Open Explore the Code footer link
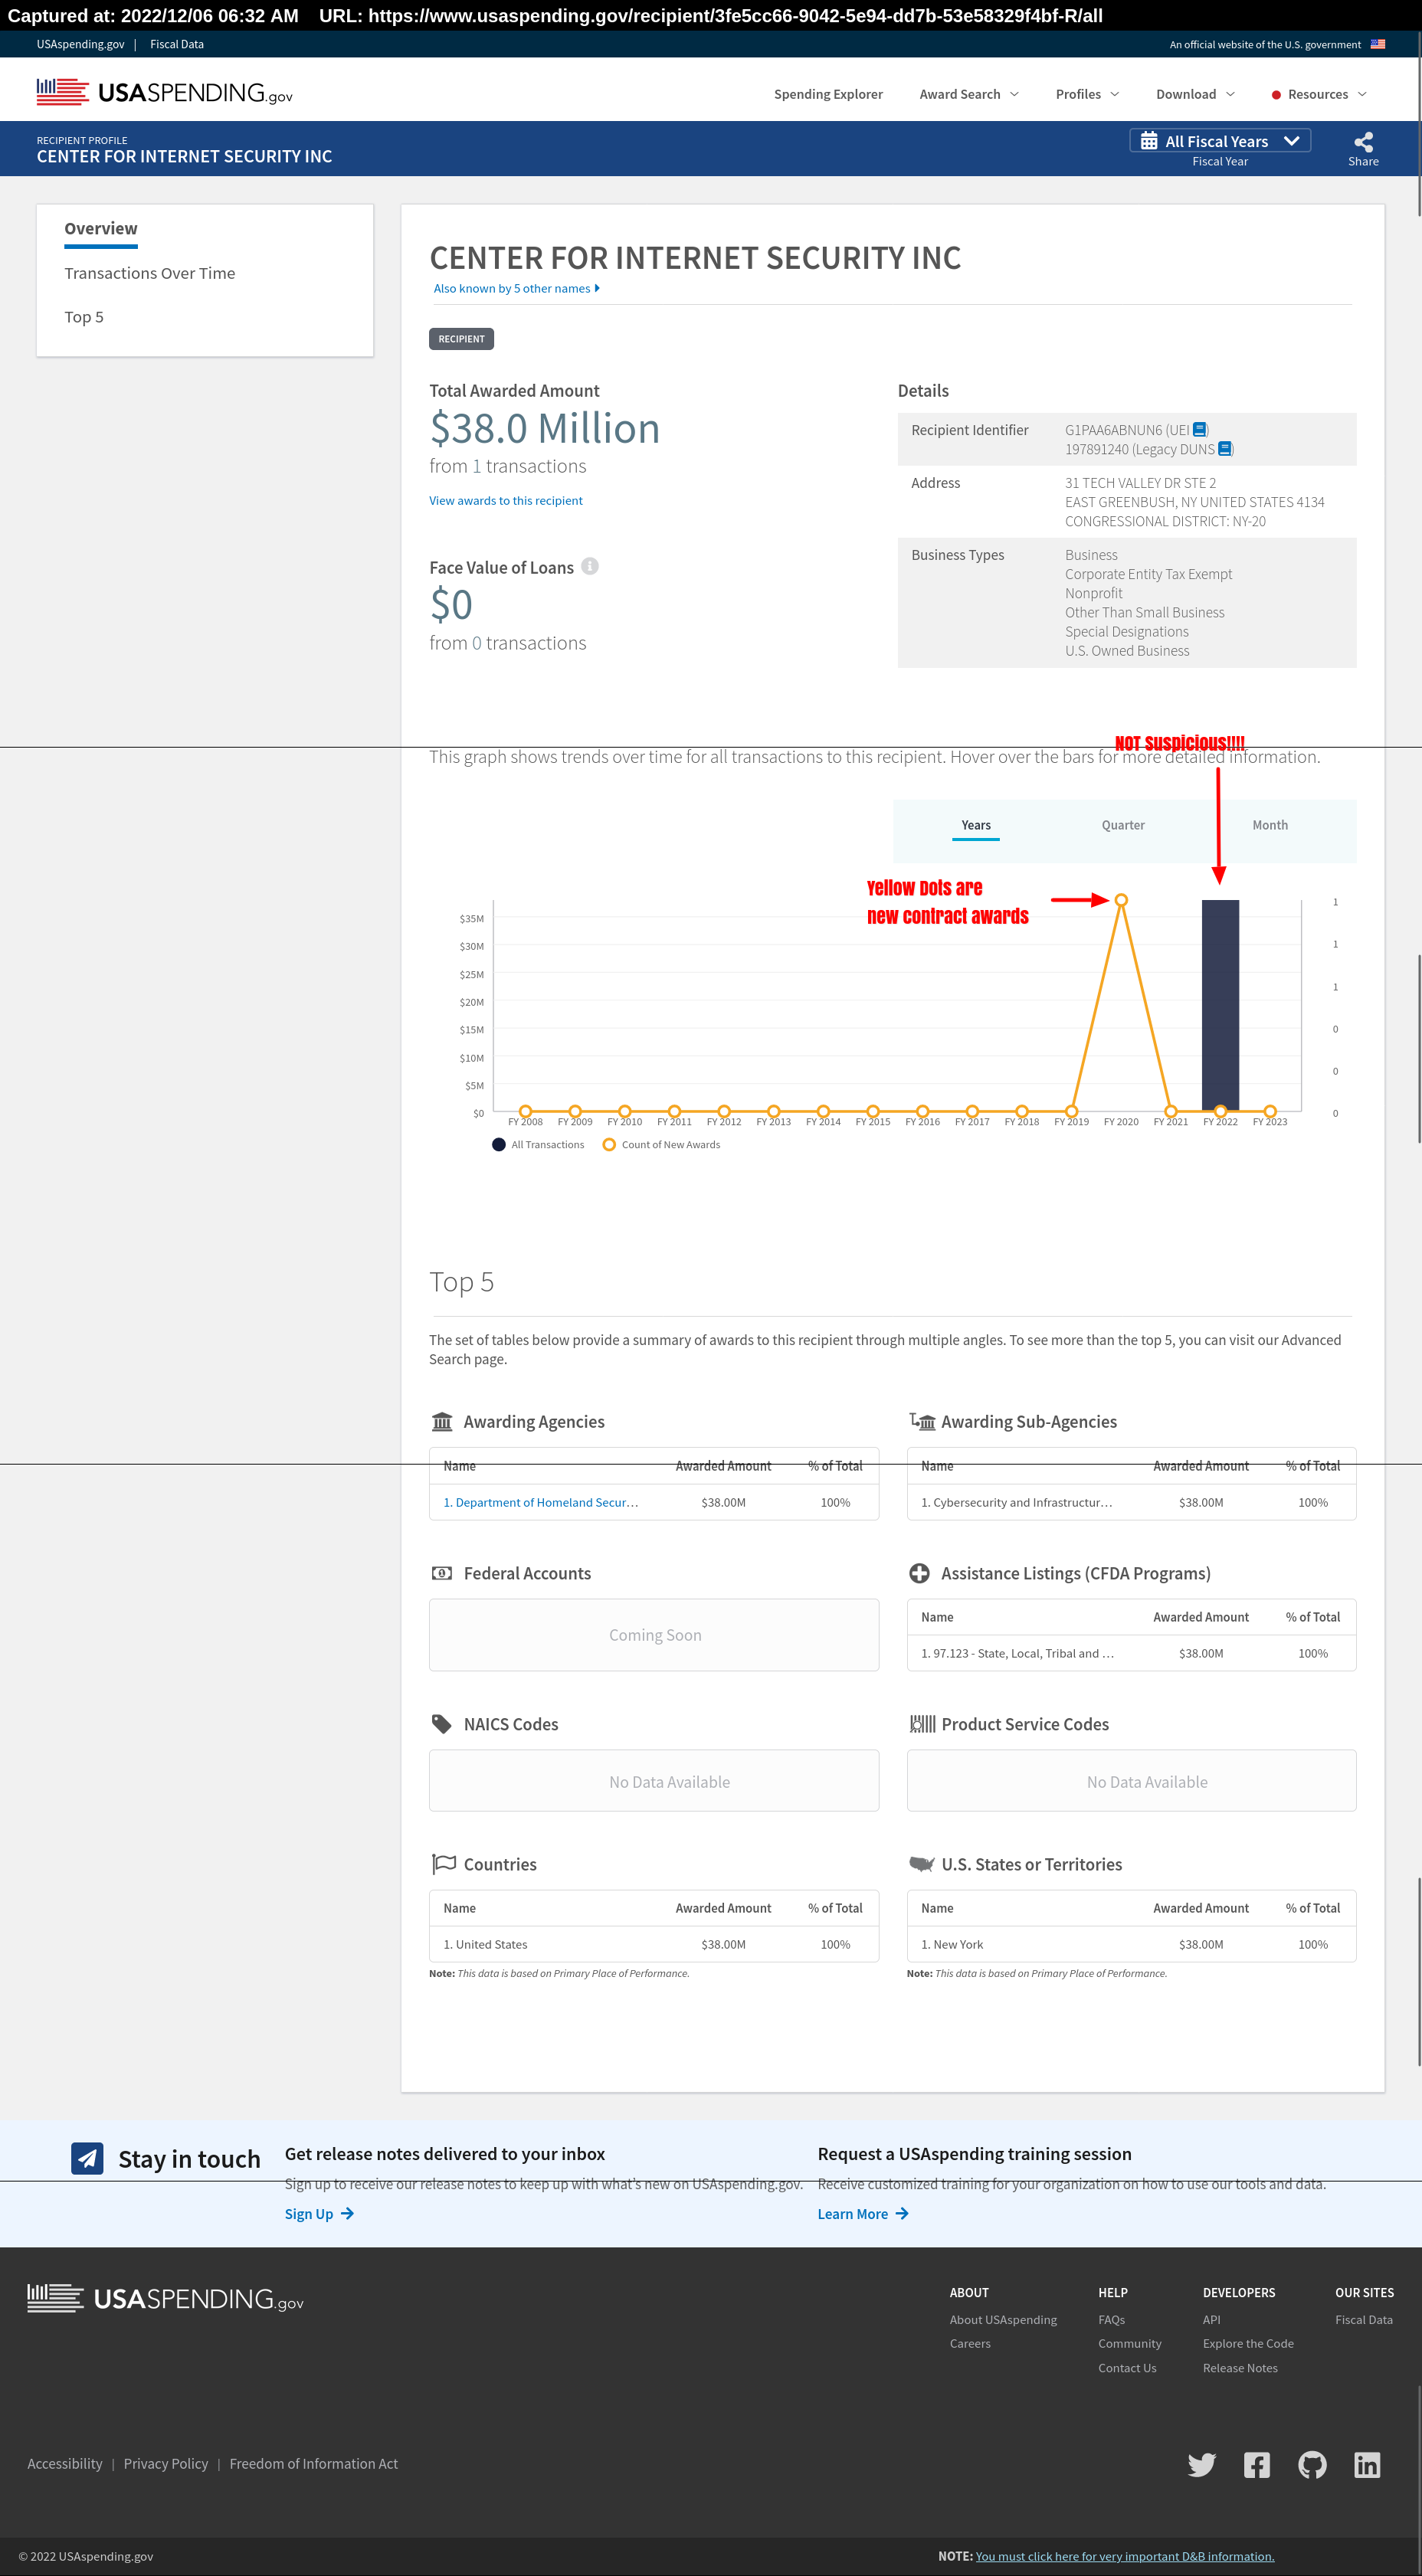The image size is (1422, 2576). pos(1248,2343)
